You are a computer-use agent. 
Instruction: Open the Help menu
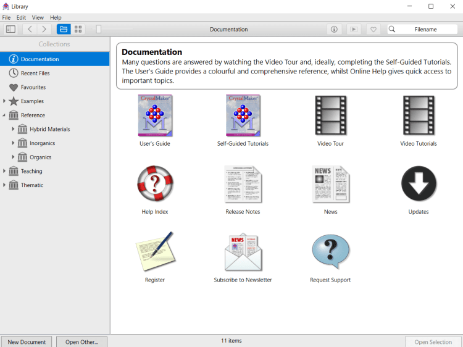(56, 18)
